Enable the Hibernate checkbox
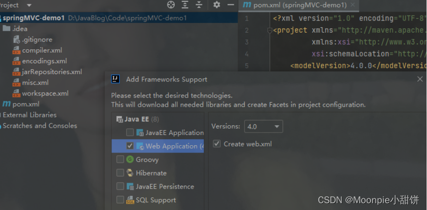The width and height of the screenshot is (427, 210). [x=120, y=172]
